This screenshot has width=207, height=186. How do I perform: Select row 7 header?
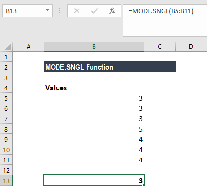(x=6, y=119)
